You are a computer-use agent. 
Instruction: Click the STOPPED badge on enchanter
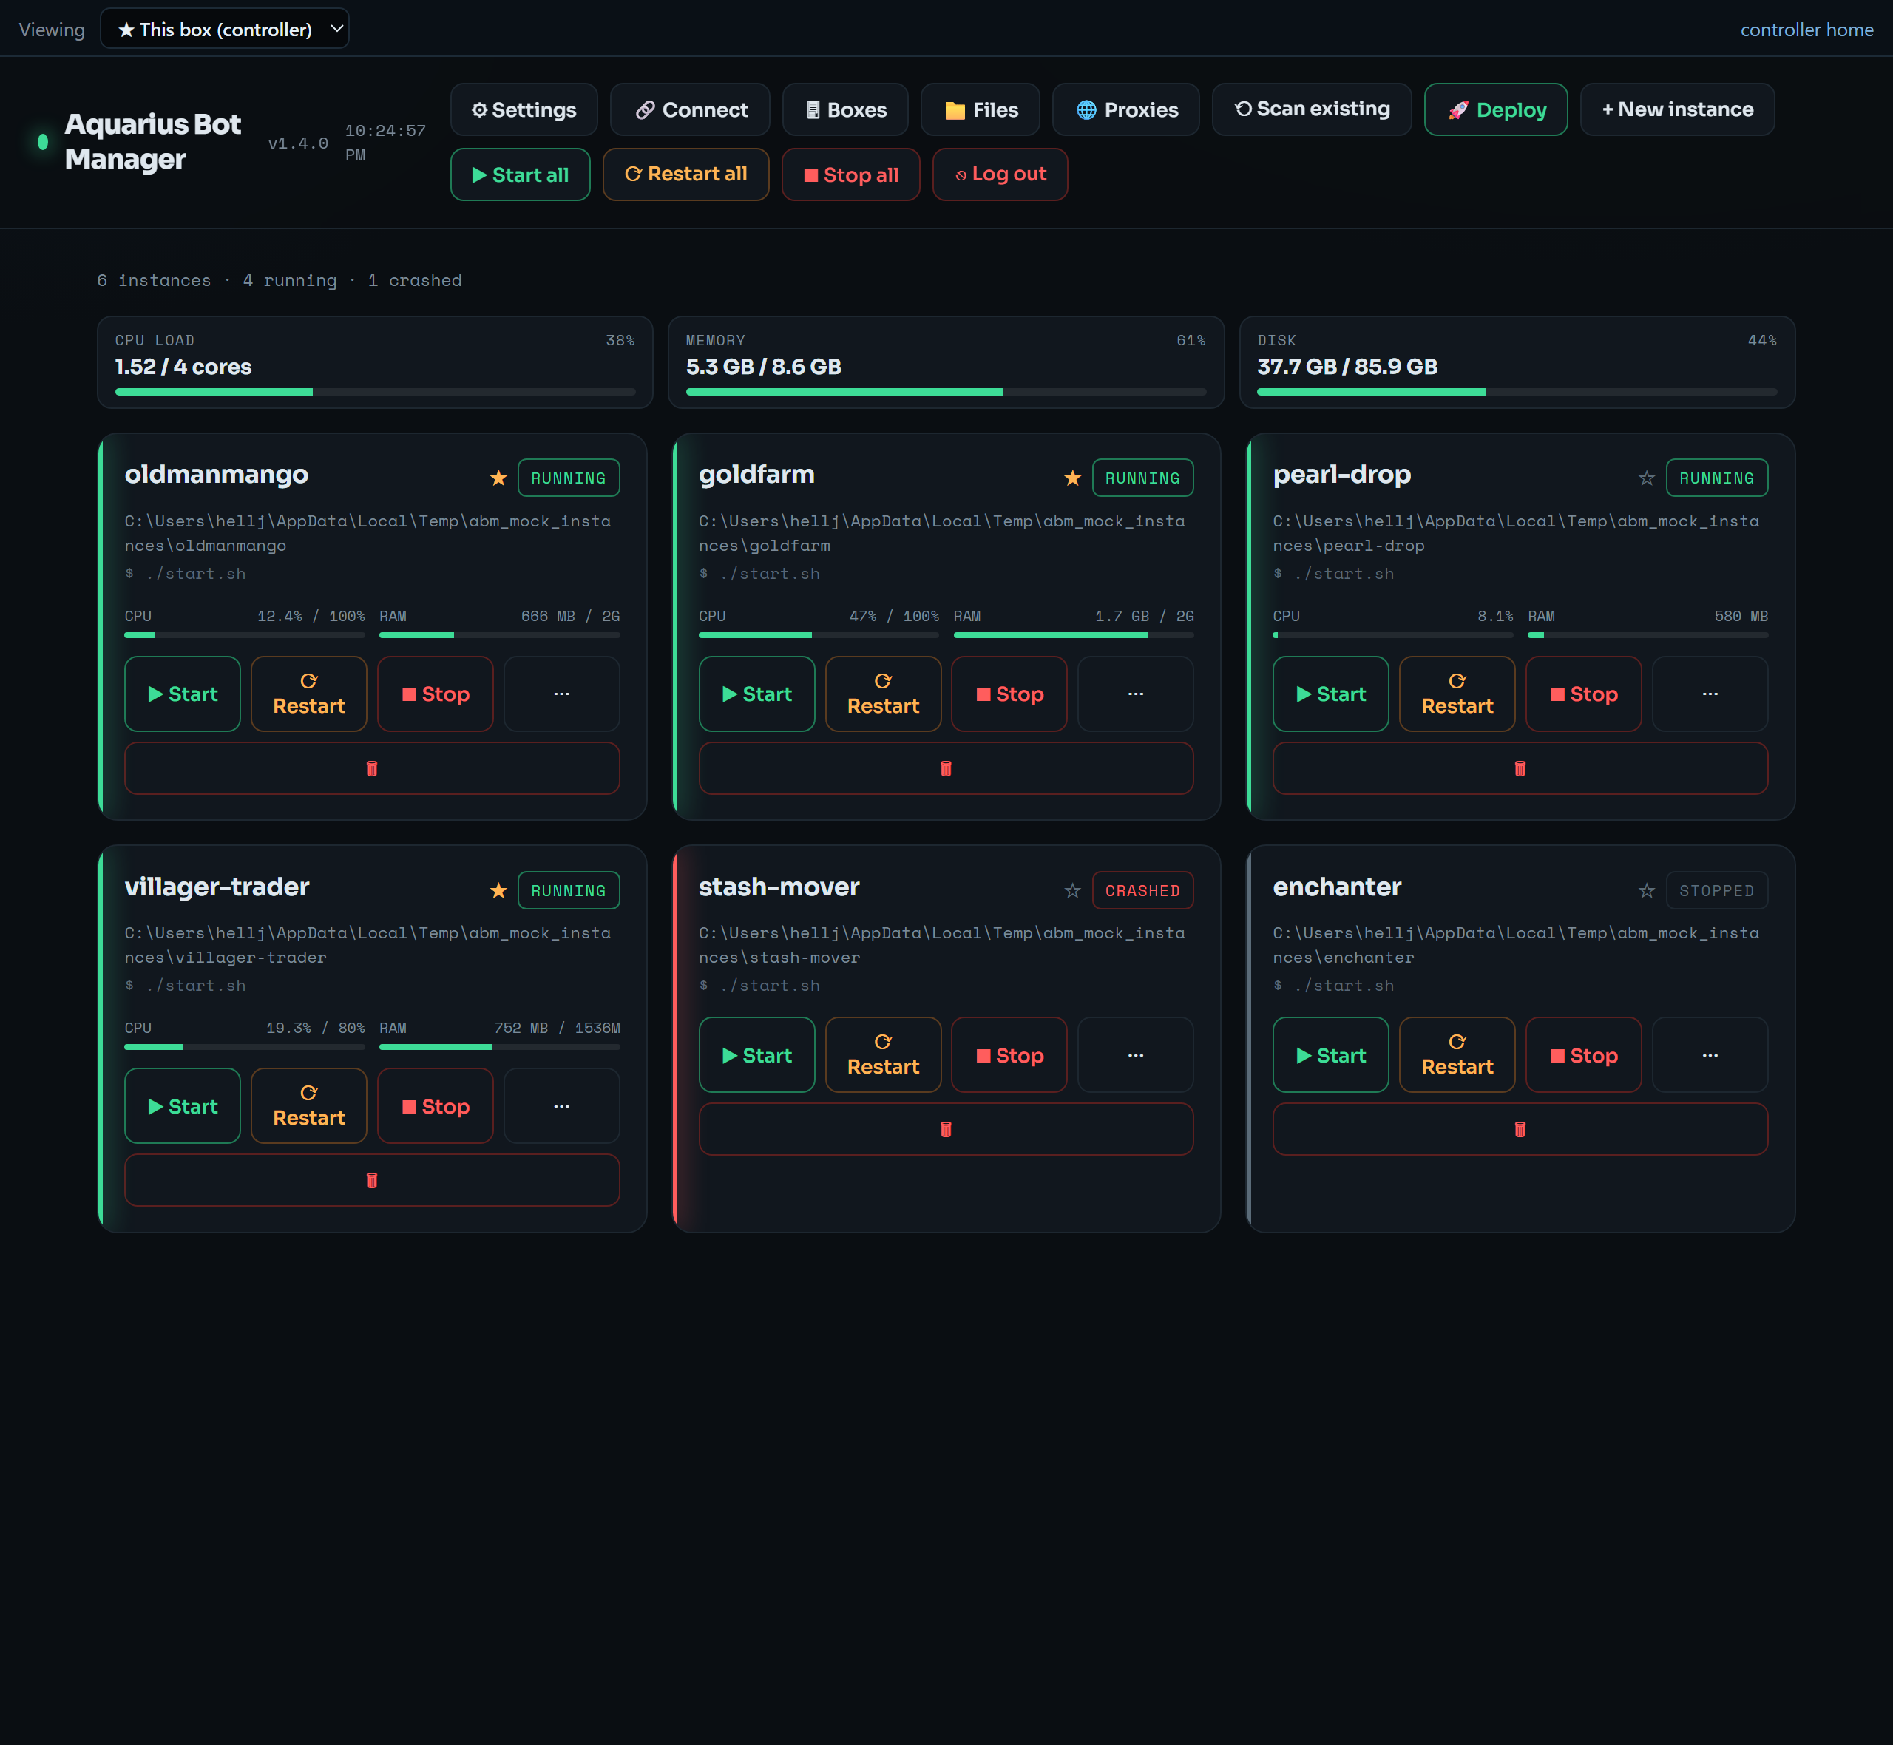[x=1716, y=890]
